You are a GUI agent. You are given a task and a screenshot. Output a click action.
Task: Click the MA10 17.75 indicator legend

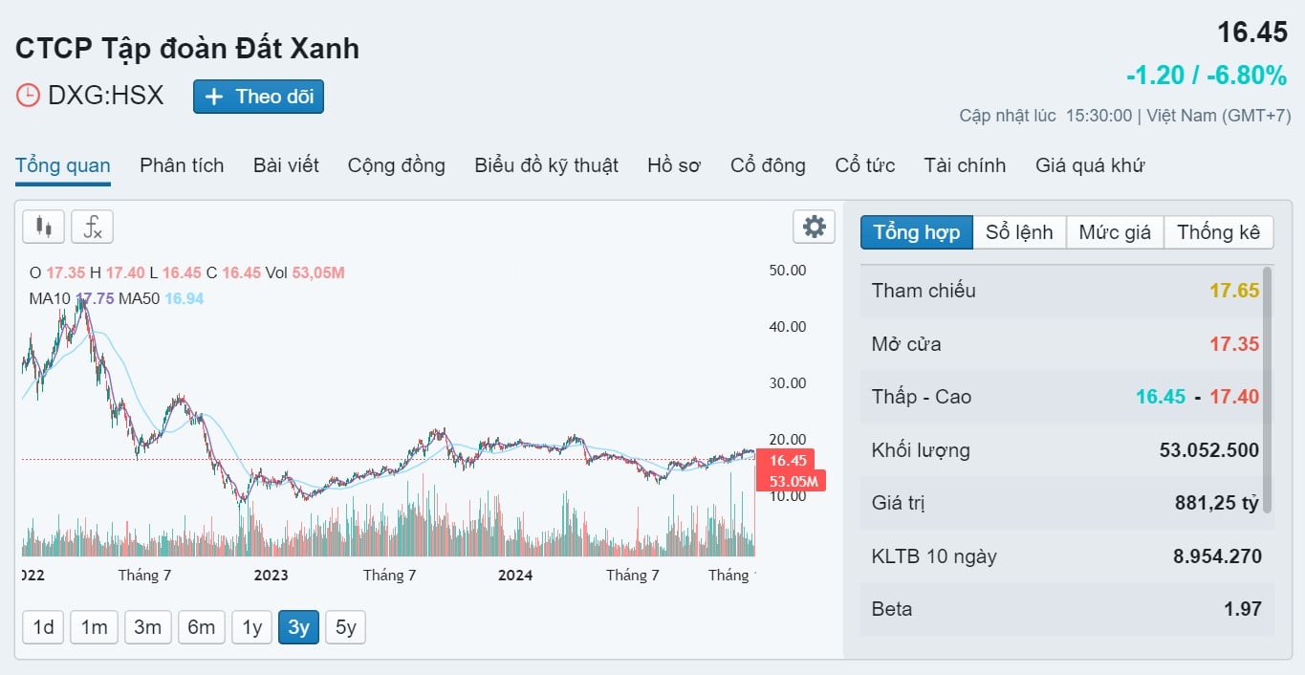coord(72,298)
